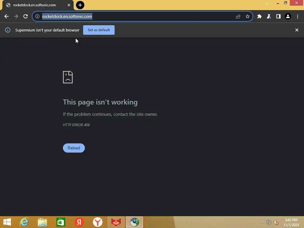Dismiss the default browser infobar

(297, 30)
